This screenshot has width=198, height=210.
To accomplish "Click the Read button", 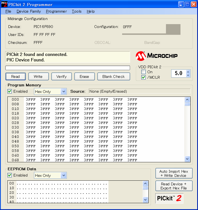I will click(16, 76).
